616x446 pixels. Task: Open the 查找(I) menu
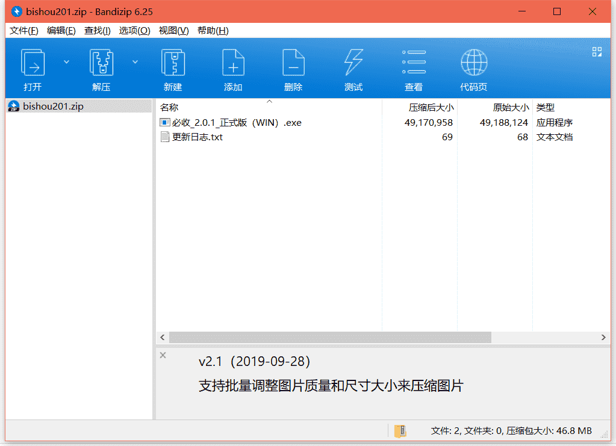pyautogui.click(x=98, y=31)
